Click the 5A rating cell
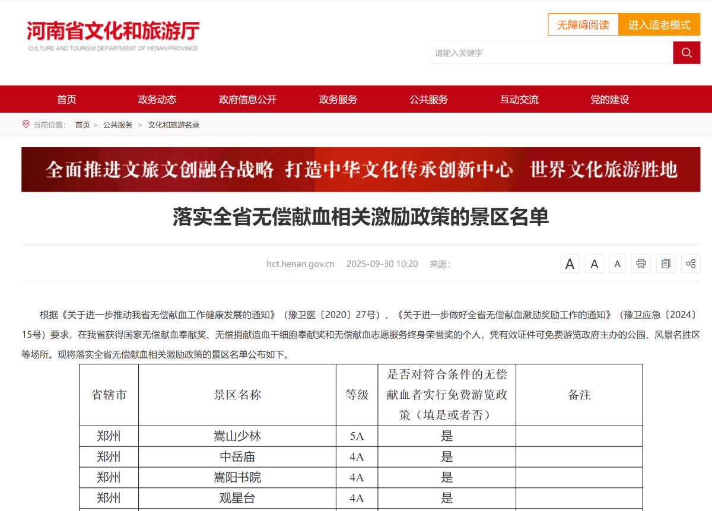 357,436
